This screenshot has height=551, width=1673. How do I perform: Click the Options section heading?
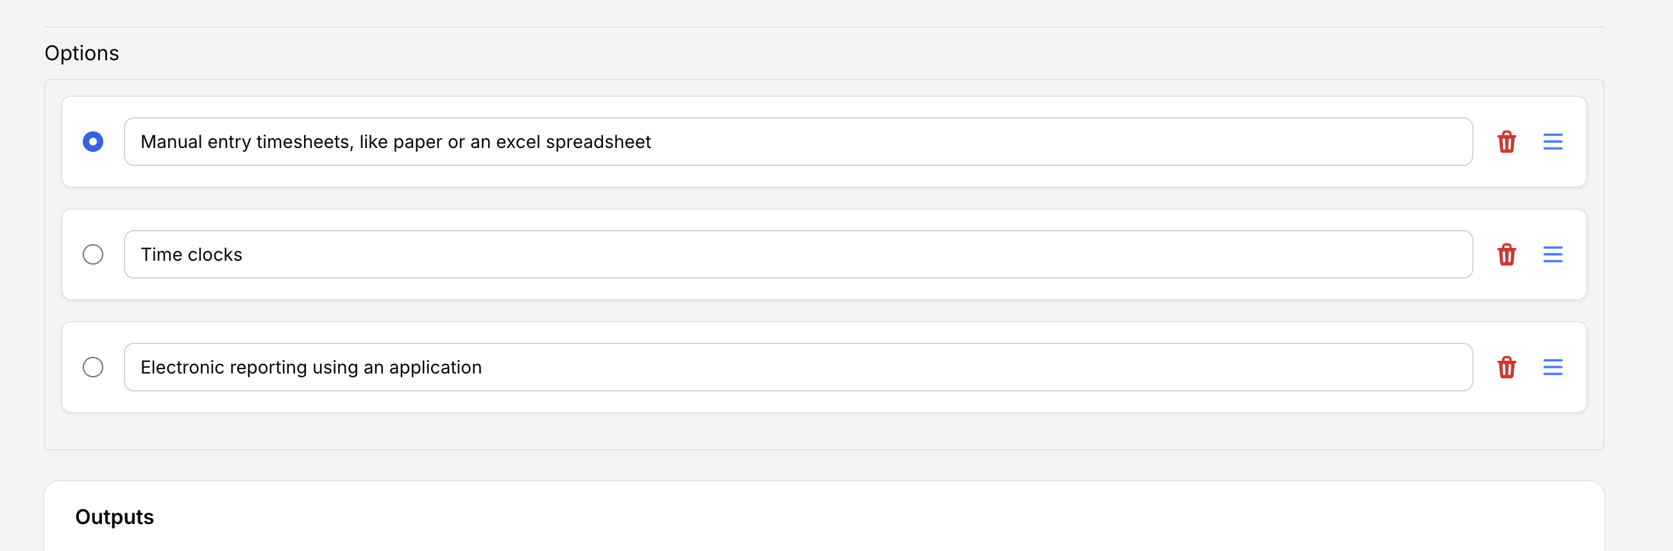tap(82, 53)
